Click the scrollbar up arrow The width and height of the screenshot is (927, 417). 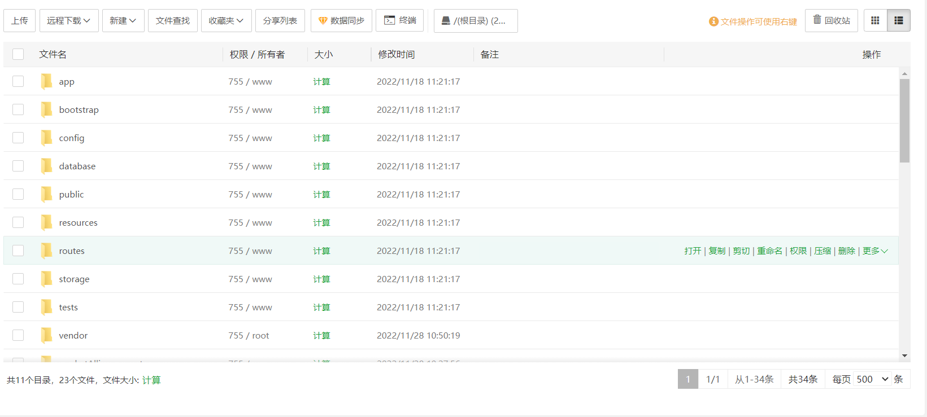904,73
